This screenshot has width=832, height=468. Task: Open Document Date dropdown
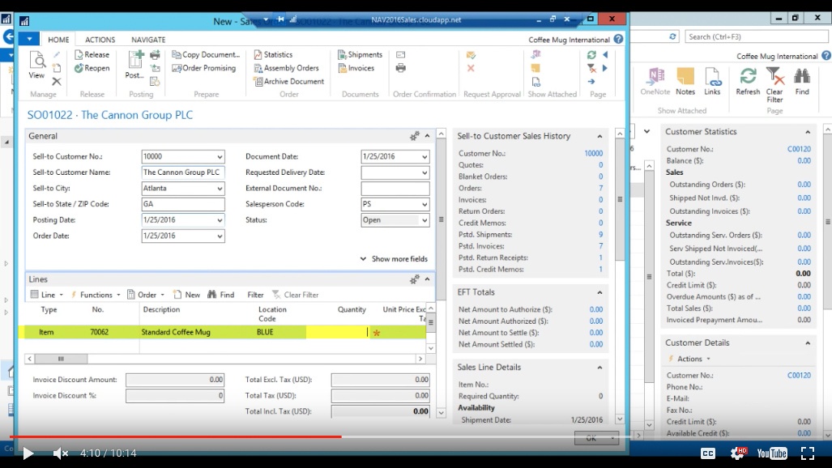click(425, 156)
